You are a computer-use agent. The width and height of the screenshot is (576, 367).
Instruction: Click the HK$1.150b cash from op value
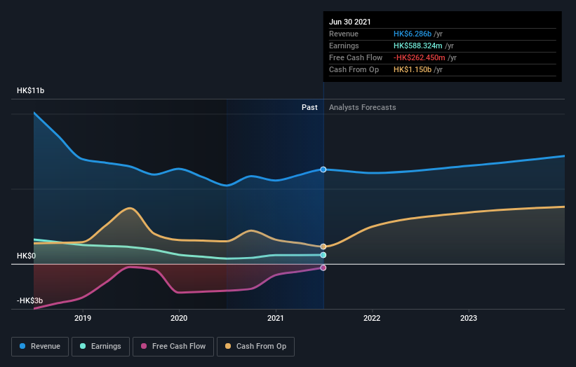coord(413,69)
